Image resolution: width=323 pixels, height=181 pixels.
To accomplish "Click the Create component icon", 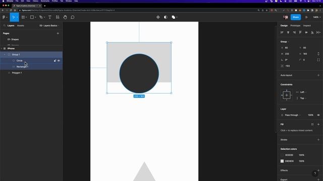I will click(158, 17).
